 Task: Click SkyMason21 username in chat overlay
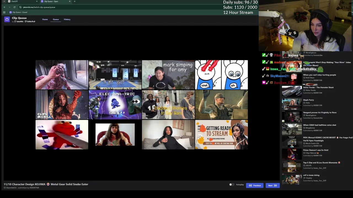280,76
